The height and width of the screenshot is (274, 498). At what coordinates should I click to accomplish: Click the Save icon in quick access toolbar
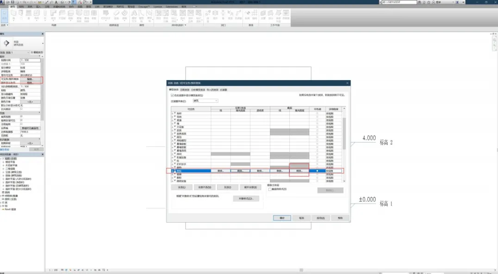13,2
